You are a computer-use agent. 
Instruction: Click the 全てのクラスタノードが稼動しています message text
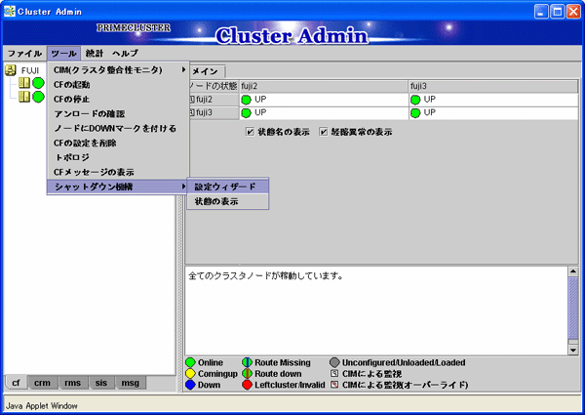tap(265, 276)
